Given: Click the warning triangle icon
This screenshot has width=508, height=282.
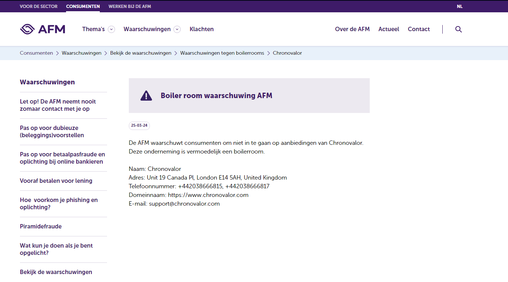Looking at the screenshot, I should click(146, 96).
